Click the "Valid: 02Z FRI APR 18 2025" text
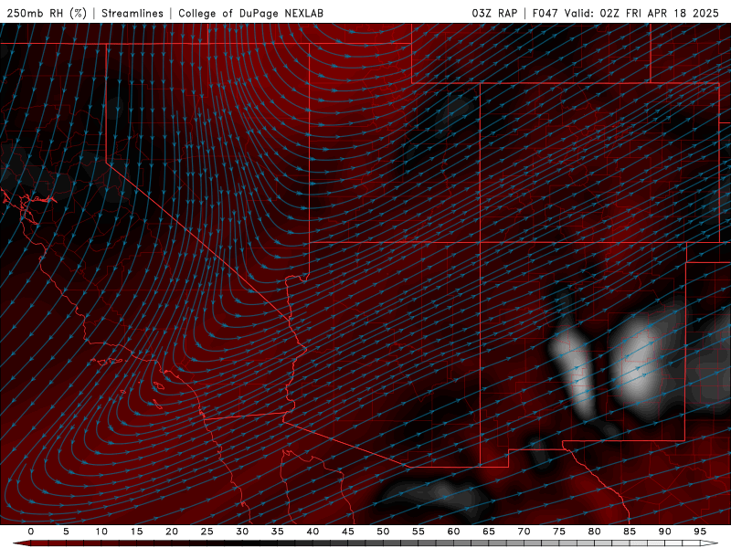This screenshot has height=548, width=731. [642, 13]
